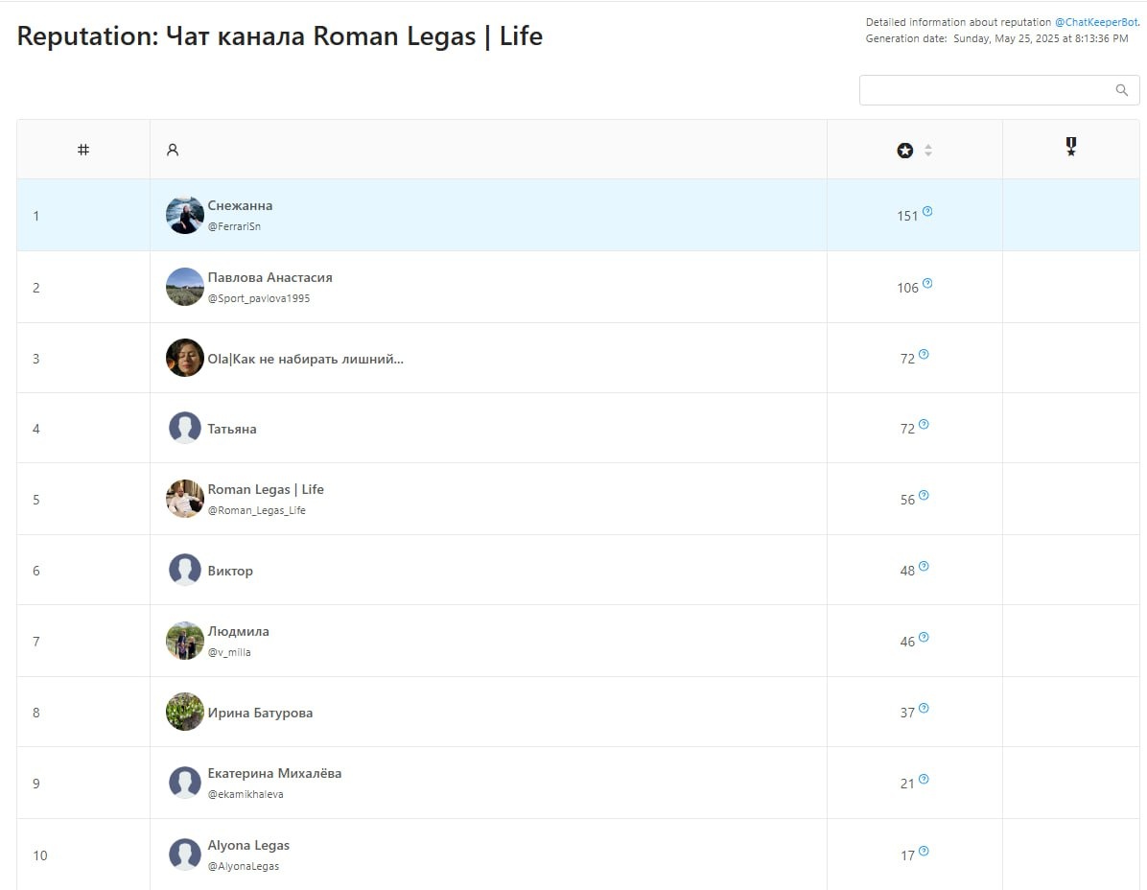Click reputation score 56

pos(907,501)
